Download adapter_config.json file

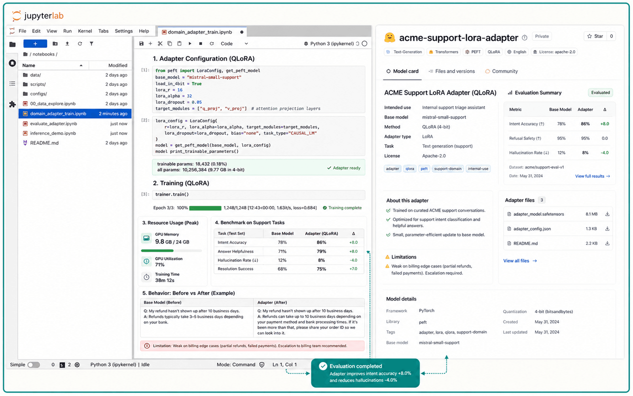[607, 229]
